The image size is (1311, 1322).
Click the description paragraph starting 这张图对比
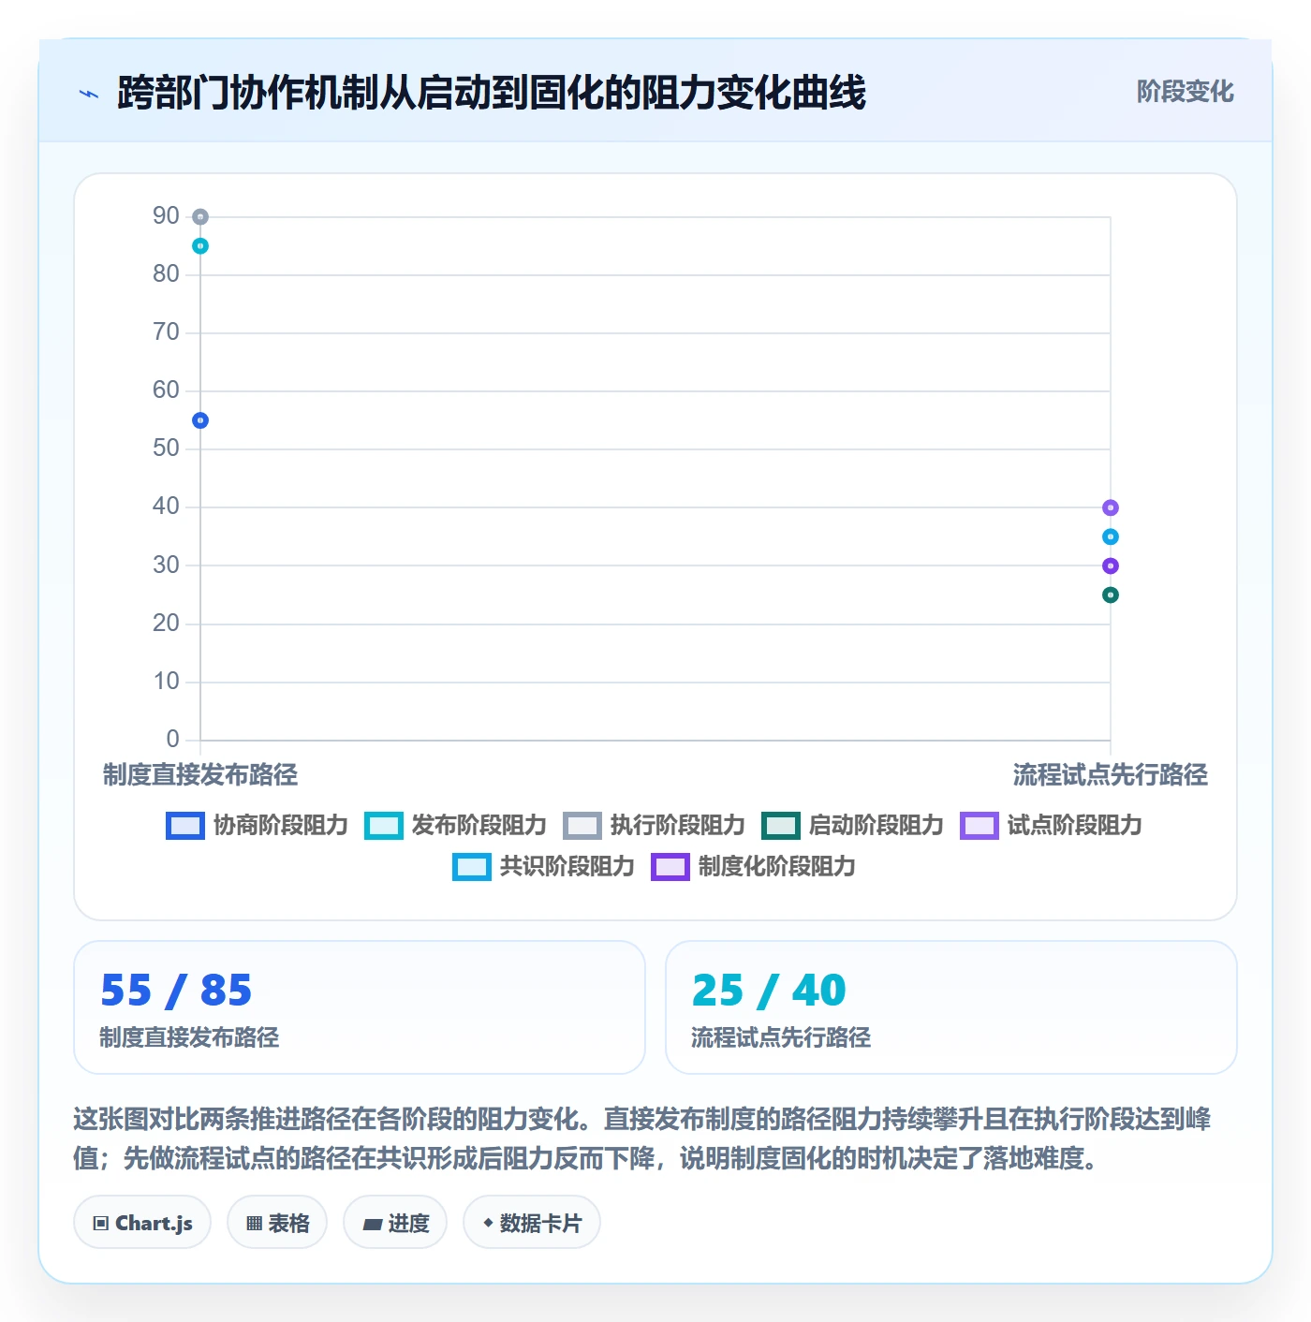tap(642, 1138)
